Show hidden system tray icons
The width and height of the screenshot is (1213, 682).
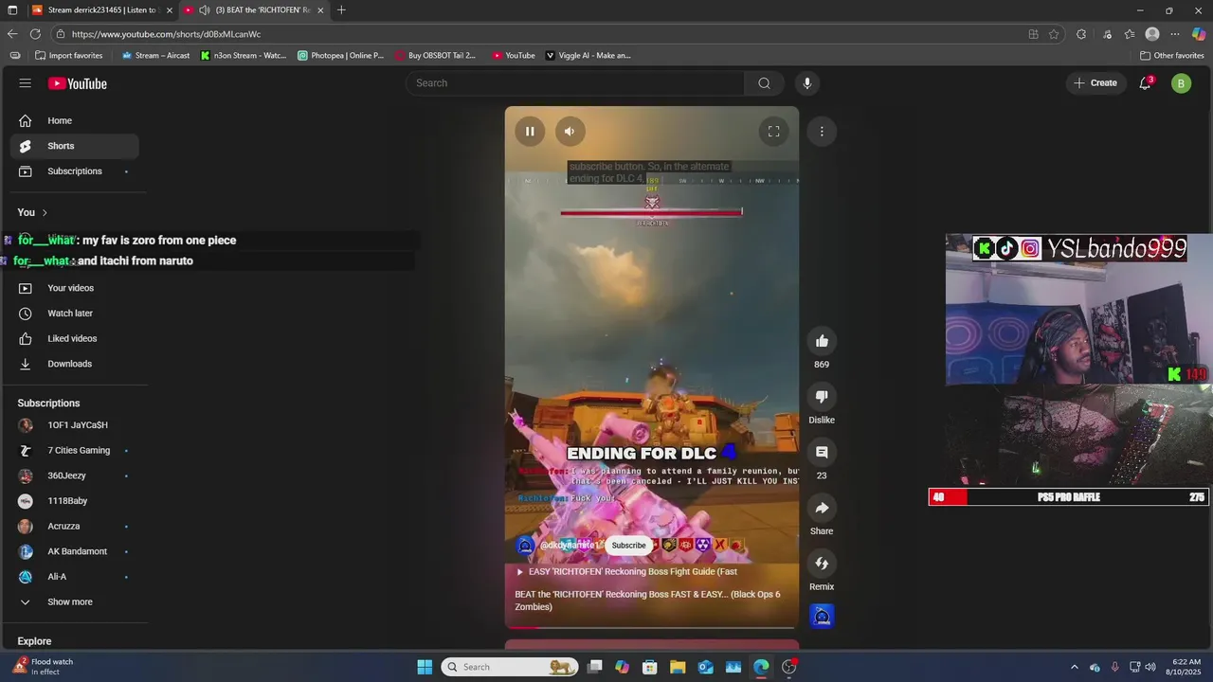pos(1074,667)
